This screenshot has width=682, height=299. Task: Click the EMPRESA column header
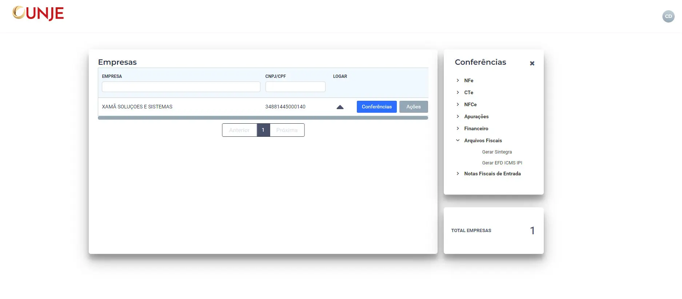tap(112, 76)
